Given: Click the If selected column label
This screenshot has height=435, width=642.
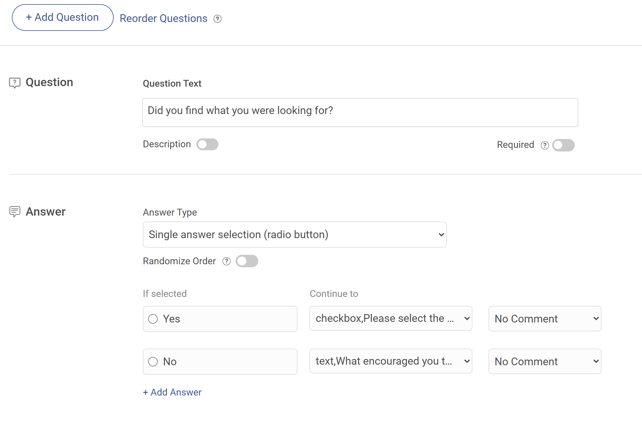Looking at the screenshot, I should coord(165,294).
